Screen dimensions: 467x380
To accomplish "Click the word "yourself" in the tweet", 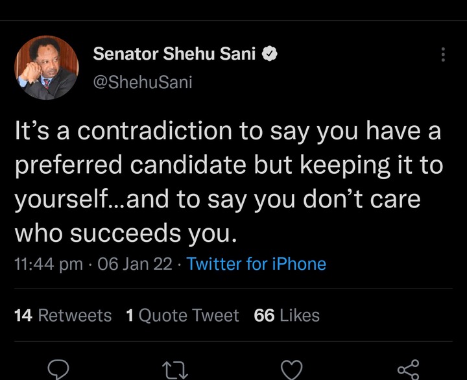I will pos(68,199).
